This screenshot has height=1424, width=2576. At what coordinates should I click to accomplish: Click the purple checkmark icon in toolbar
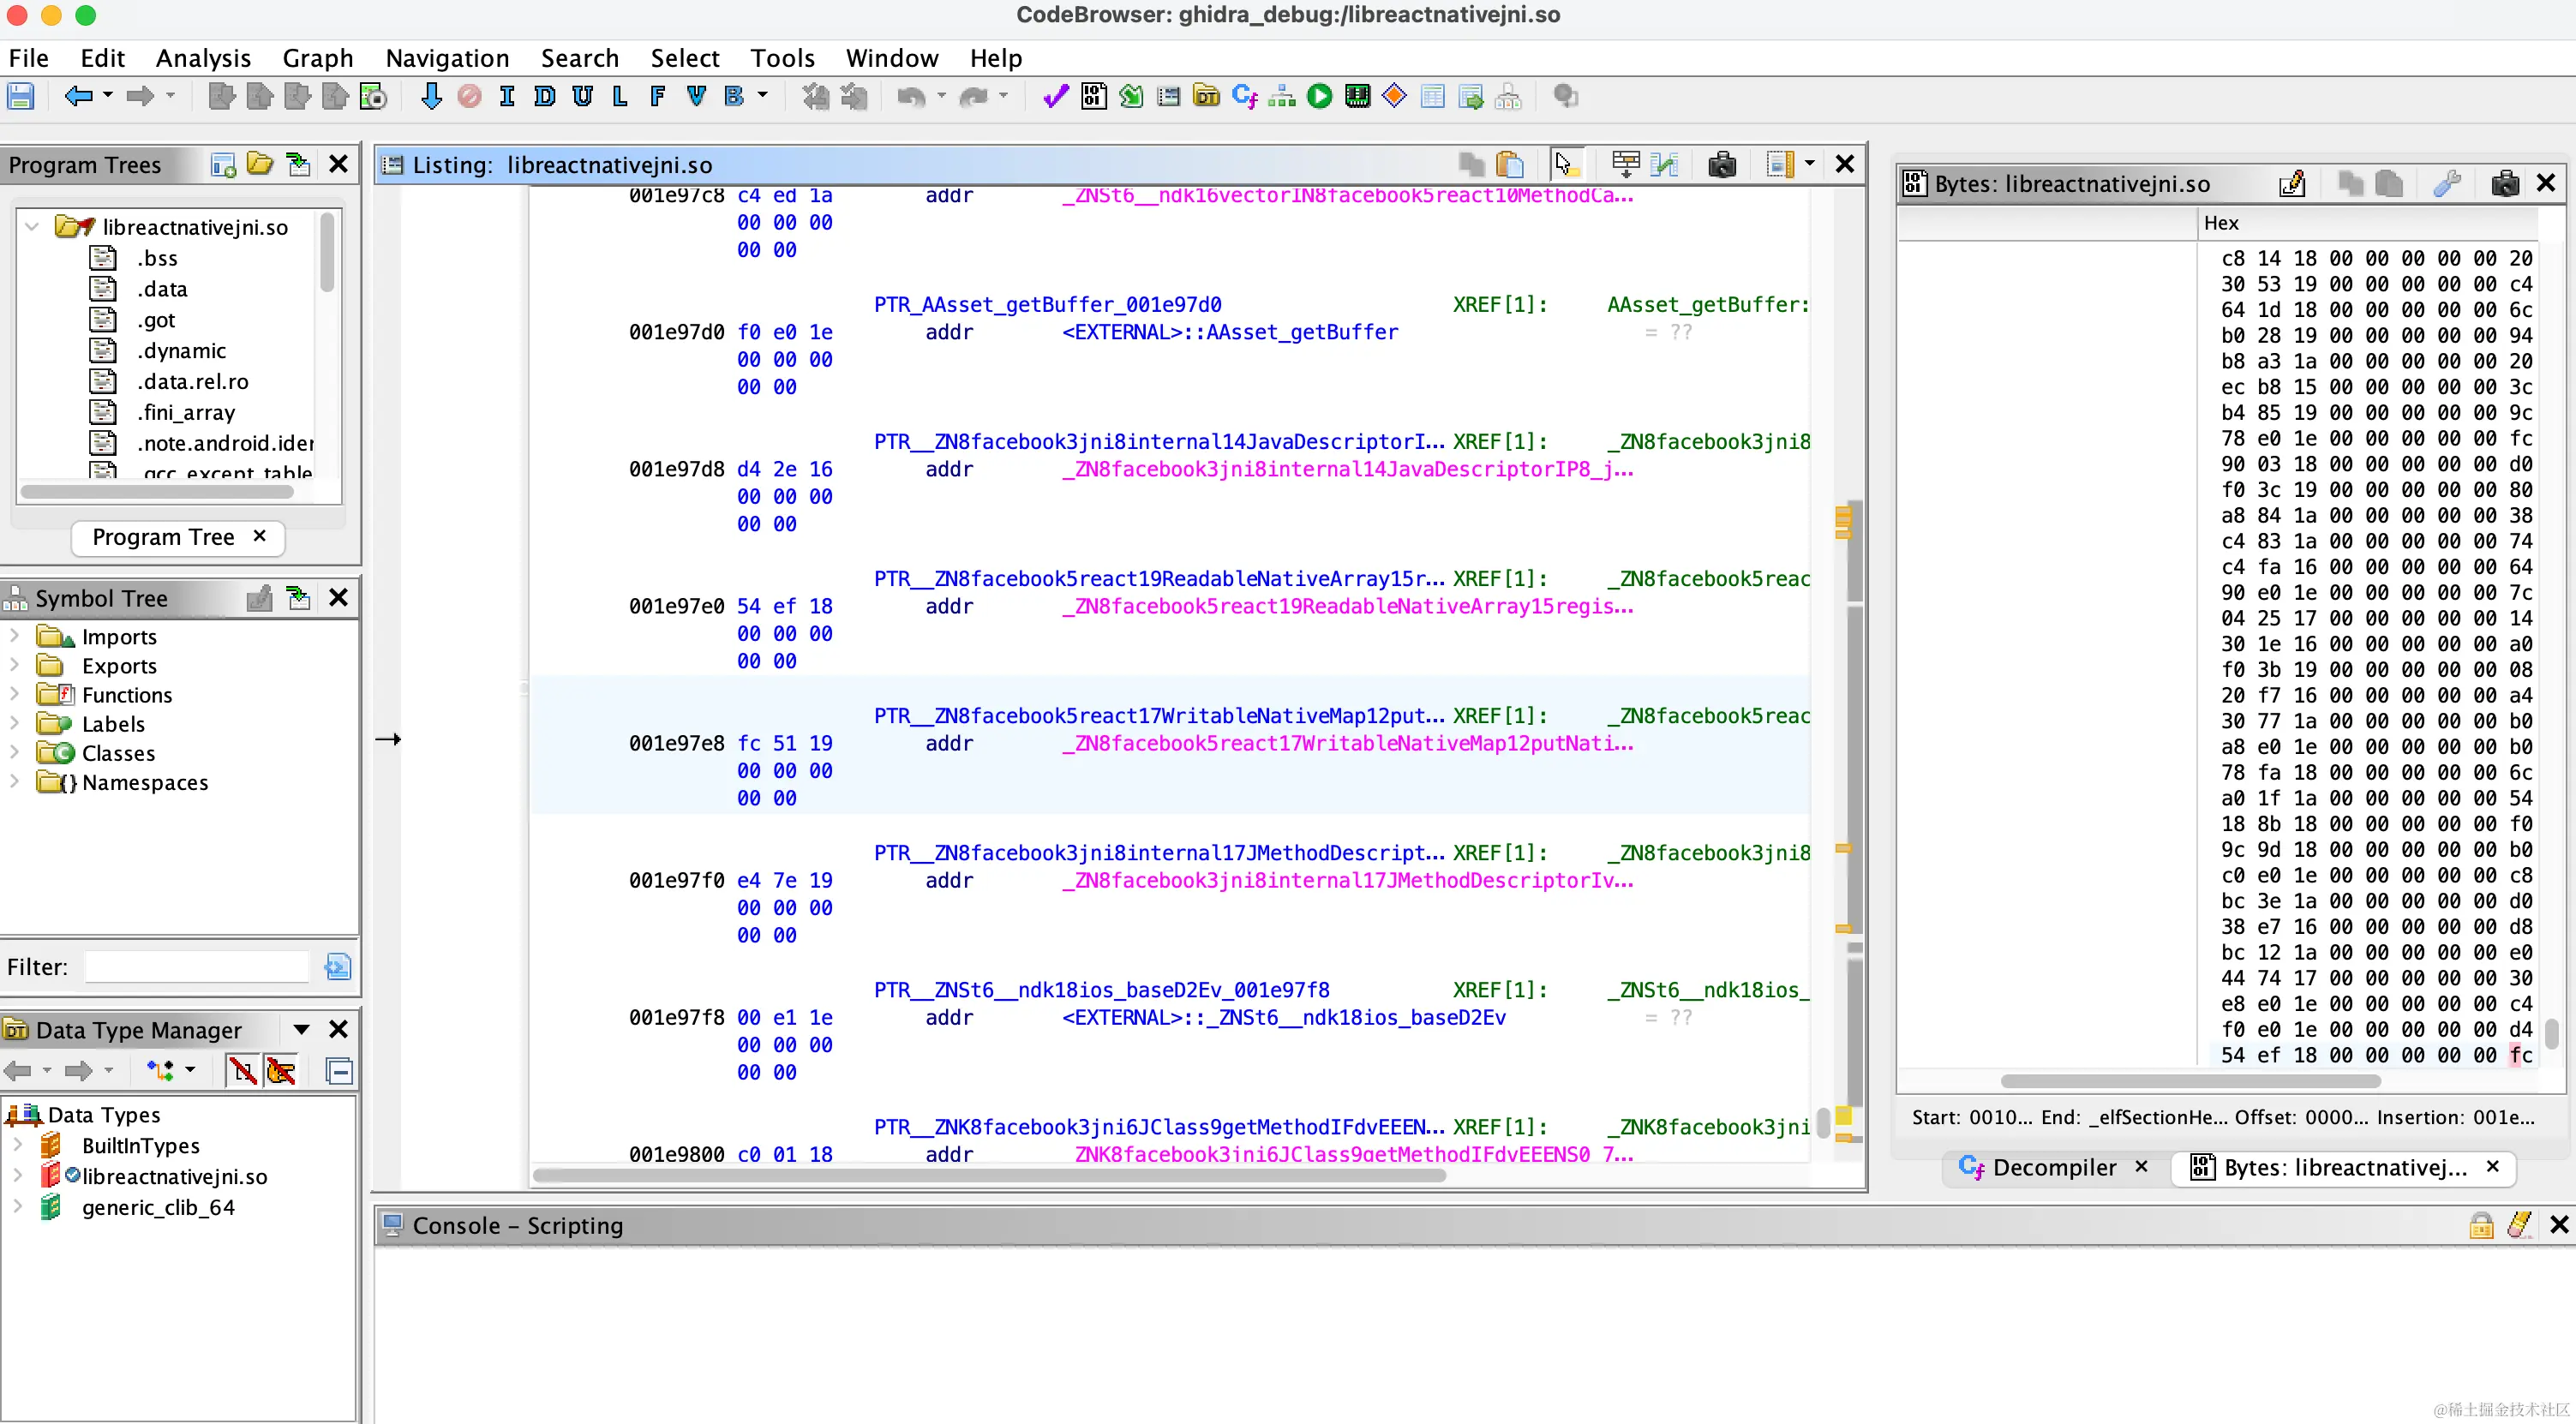pyautogui.click(x=1055, y=97)
